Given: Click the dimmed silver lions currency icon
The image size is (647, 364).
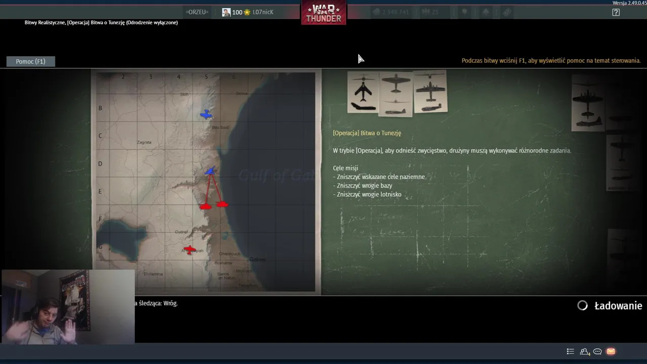Looking at the screenshot, I should 377,12.
